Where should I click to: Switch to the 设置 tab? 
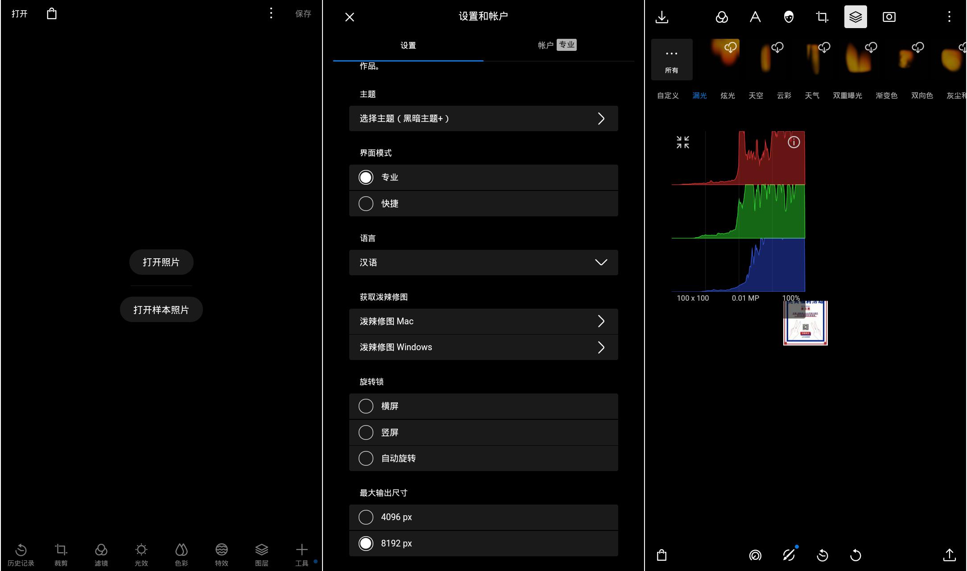point(408,45)
